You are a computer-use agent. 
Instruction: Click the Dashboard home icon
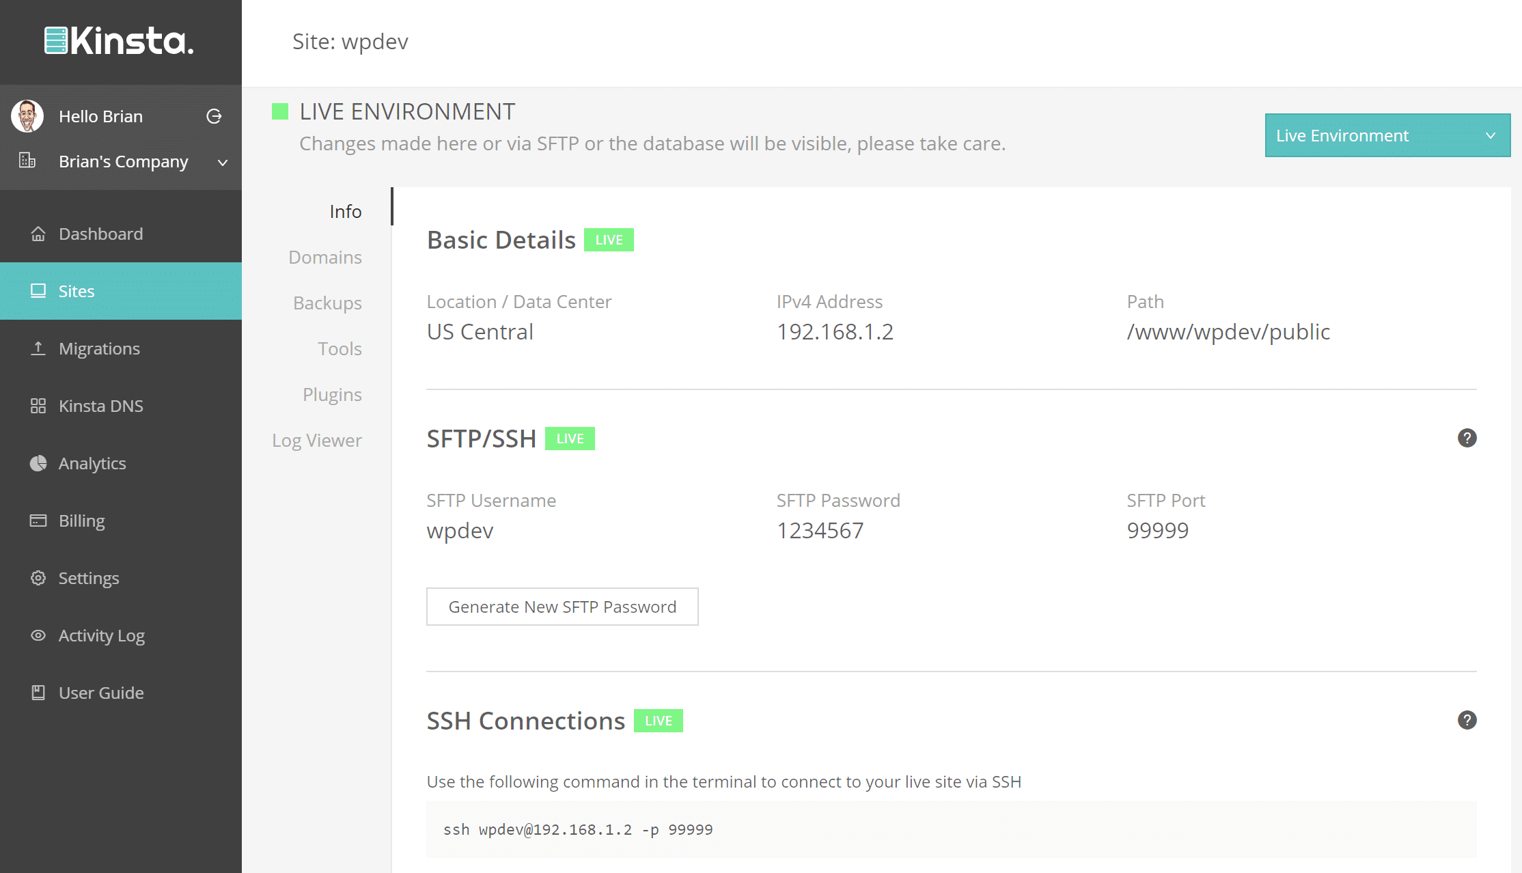[38, 234]
